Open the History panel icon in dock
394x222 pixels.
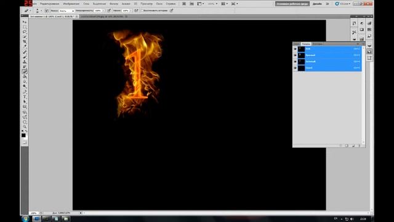[354, 23]
